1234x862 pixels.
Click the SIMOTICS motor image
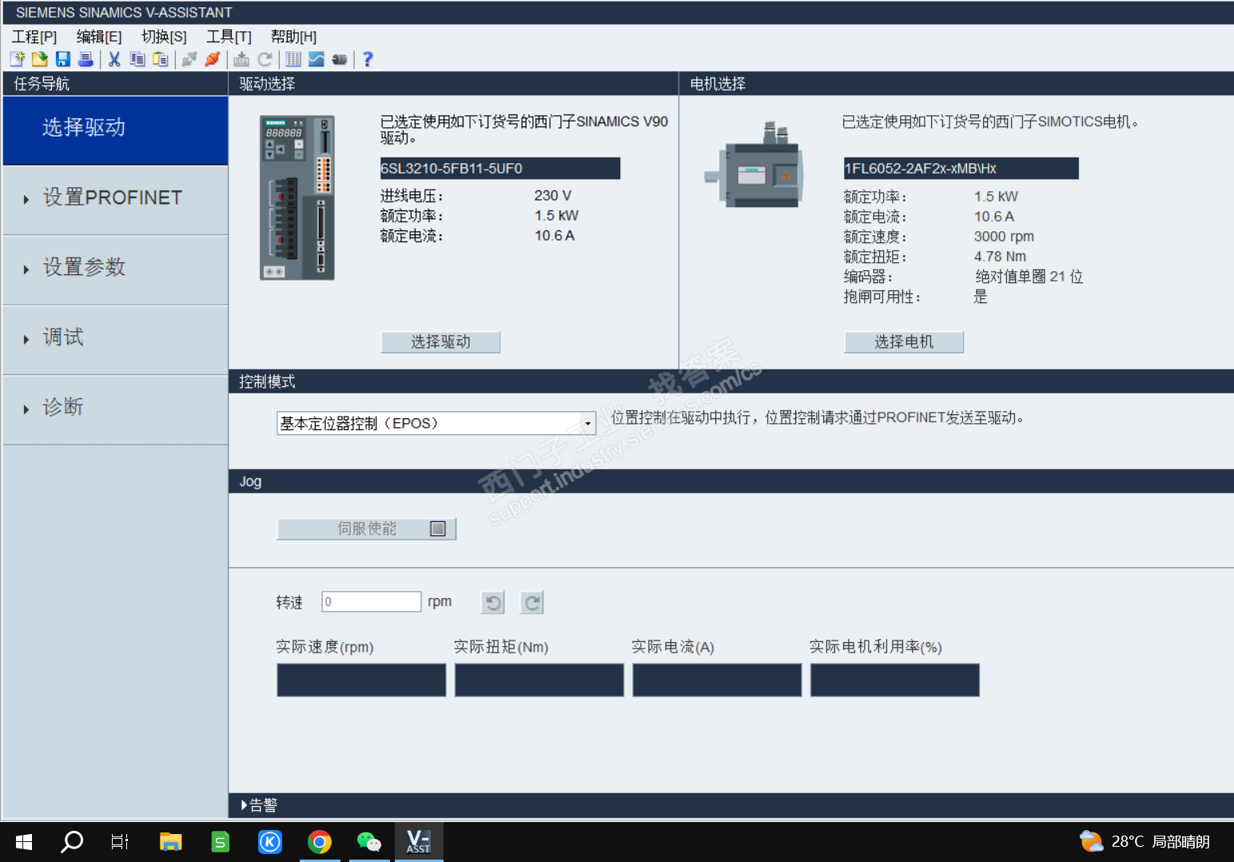pos(754,166)
